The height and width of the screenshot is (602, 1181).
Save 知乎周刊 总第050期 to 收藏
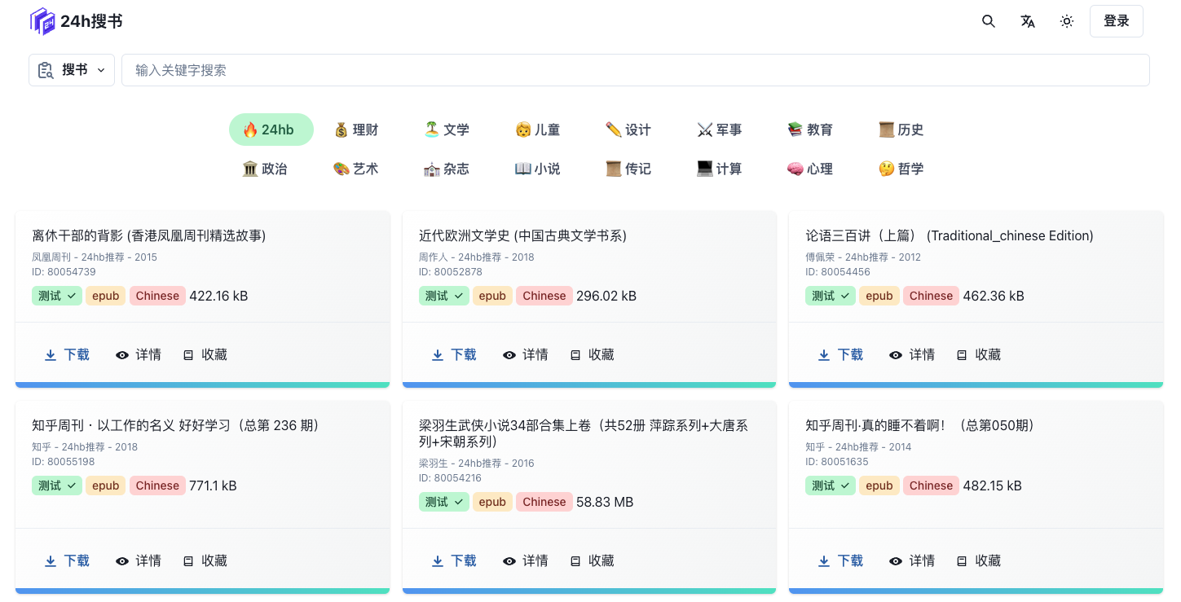(978, 560)
